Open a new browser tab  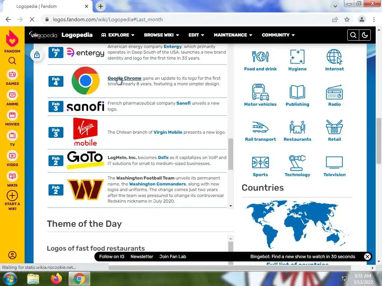coord(101,6)
